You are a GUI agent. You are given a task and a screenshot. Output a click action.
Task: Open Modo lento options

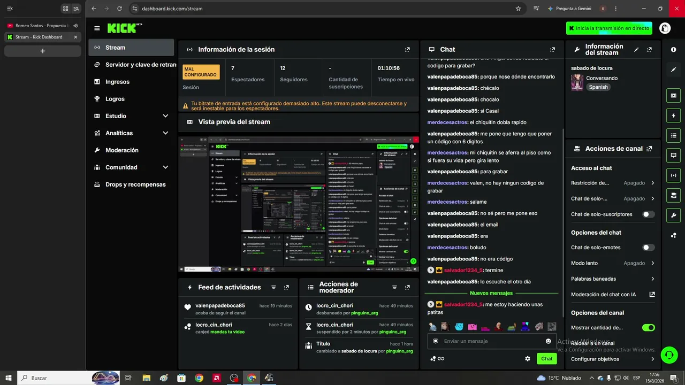pos(613,263)
